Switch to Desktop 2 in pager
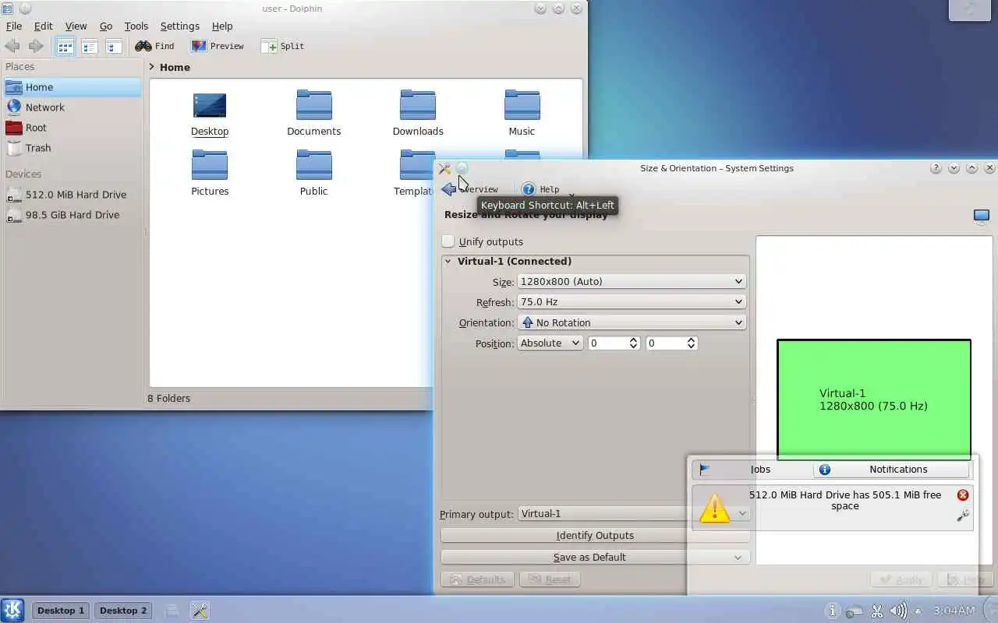The image size is (998, 623). click(123, 611)
